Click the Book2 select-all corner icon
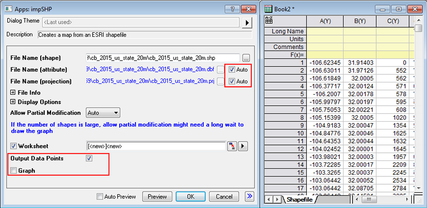 (x=270, y=21)
